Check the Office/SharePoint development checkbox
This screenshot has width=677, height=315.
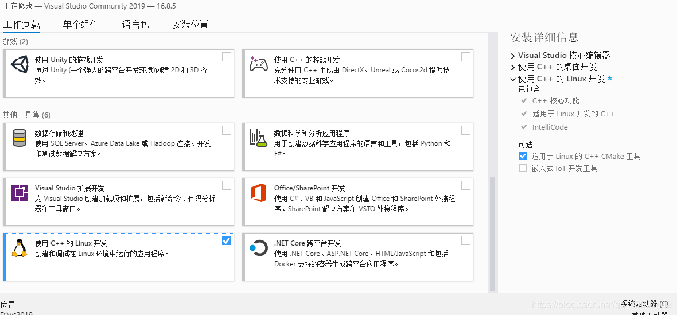[x=465, y=185]
